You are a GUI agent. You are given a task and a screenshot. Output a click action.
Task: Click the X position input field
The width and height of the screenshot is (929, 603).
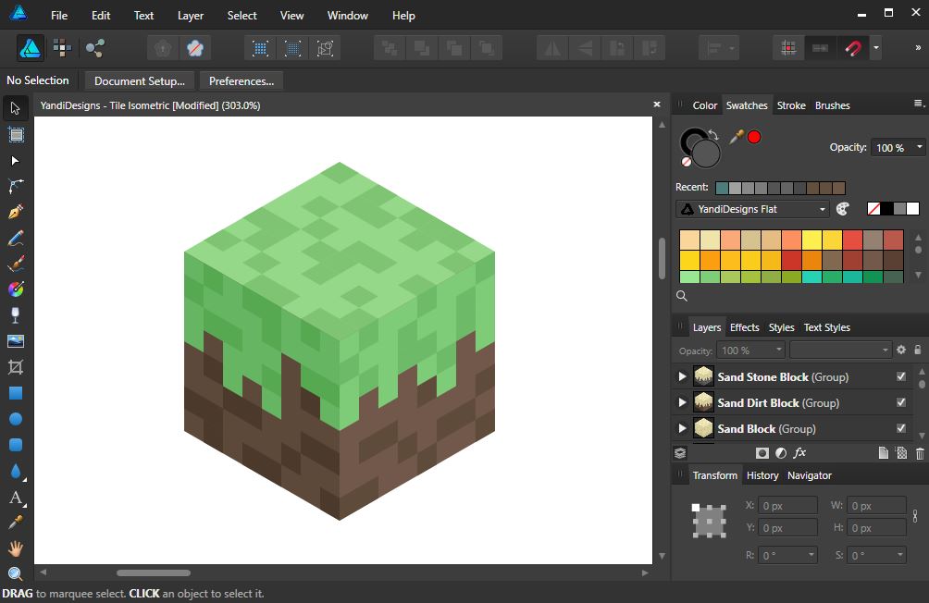click(x=788, y=506)
